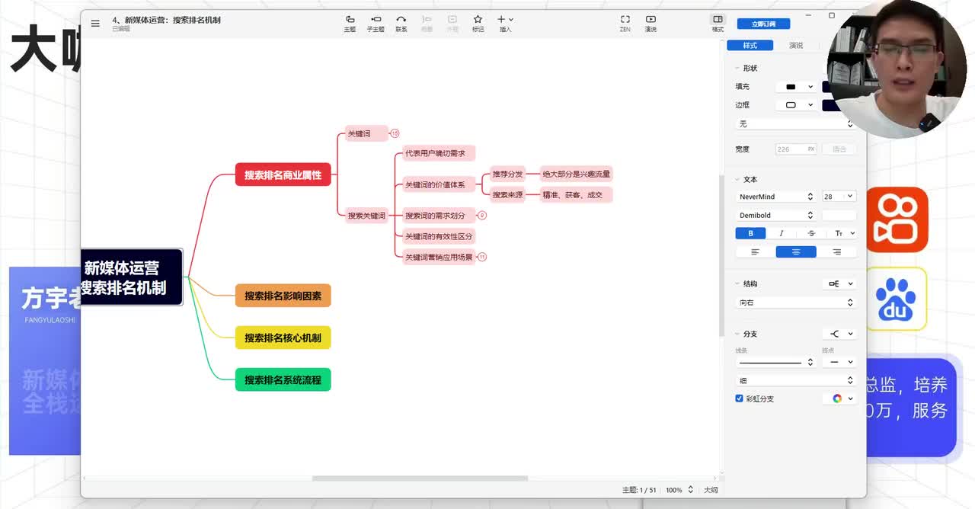975x509 pixels.
Task: Insert a relationship with 联系 icon
Action: click(x=401, y=23)
